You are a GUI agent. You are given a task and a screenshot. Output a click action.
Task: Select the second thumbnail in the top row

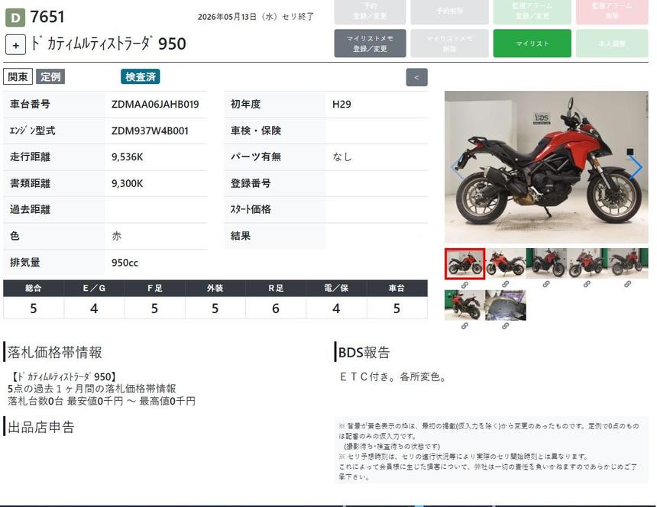[x=505, y=263]
